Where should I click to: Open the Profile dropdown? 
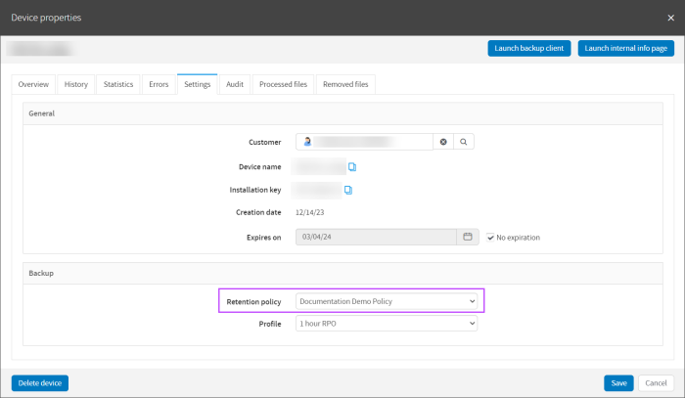pyautogui.click(x=387, y=324)
